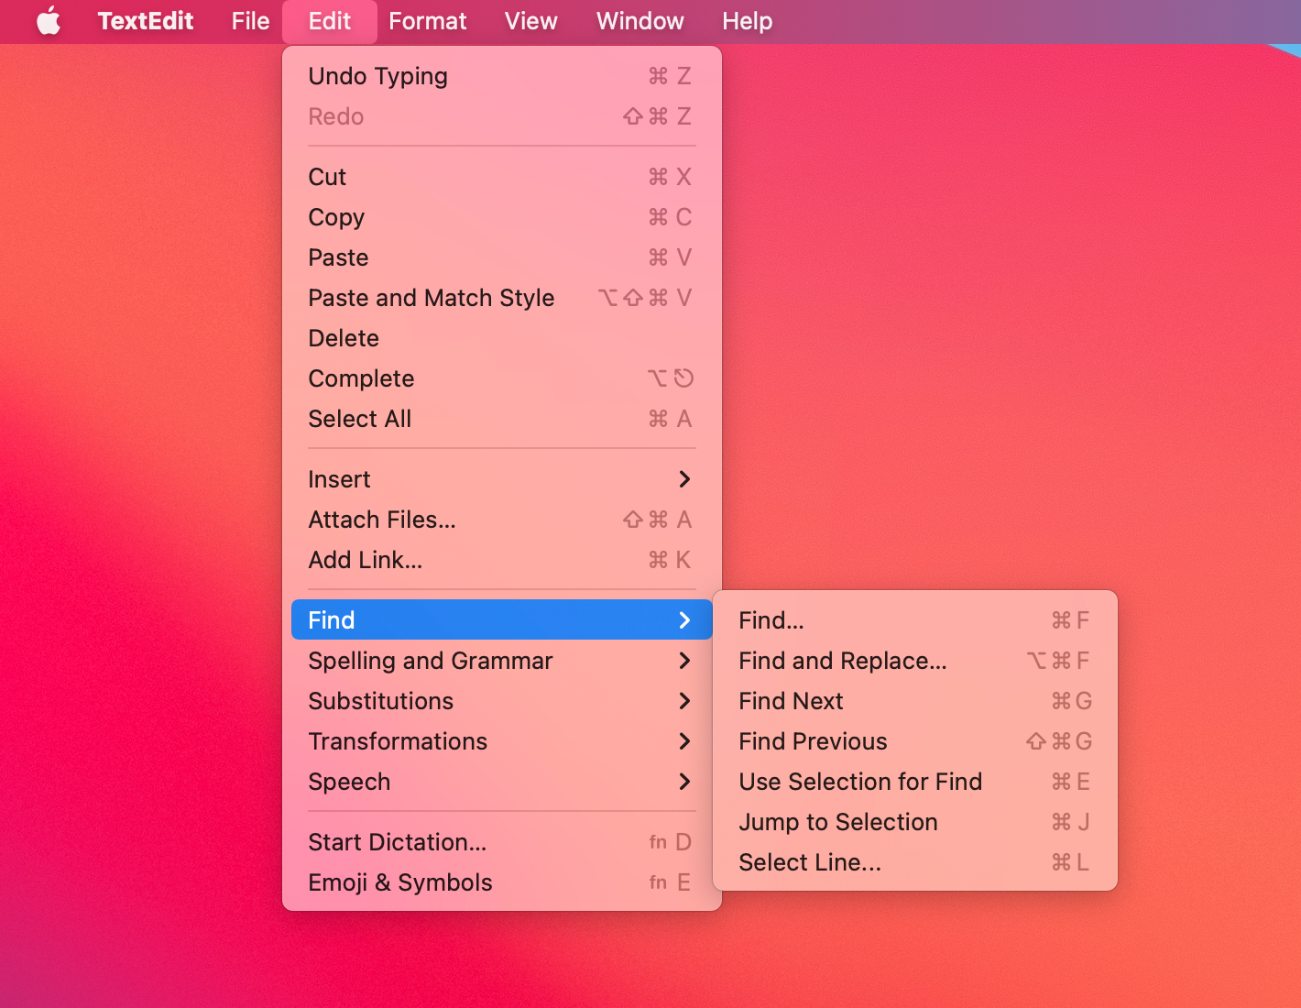Expand the Substitutions submenu
This screenshot has height=1008, width=1301.
point(502,701)
